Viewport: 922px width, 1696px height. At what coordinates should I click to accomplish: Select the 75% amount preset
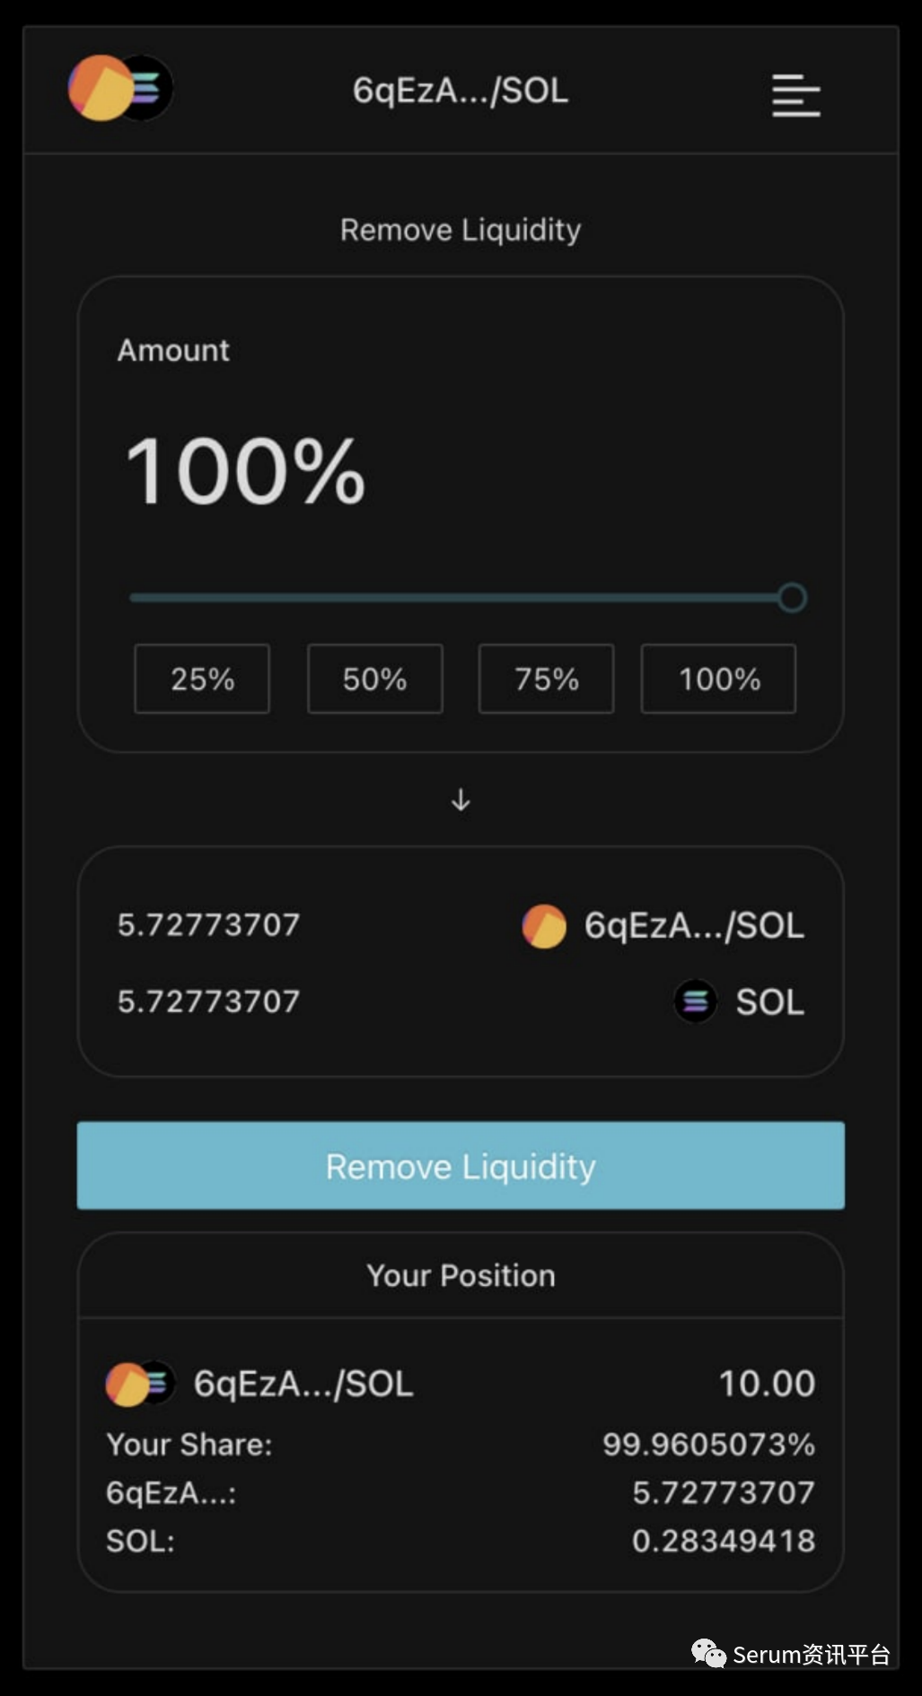point(546,679)
